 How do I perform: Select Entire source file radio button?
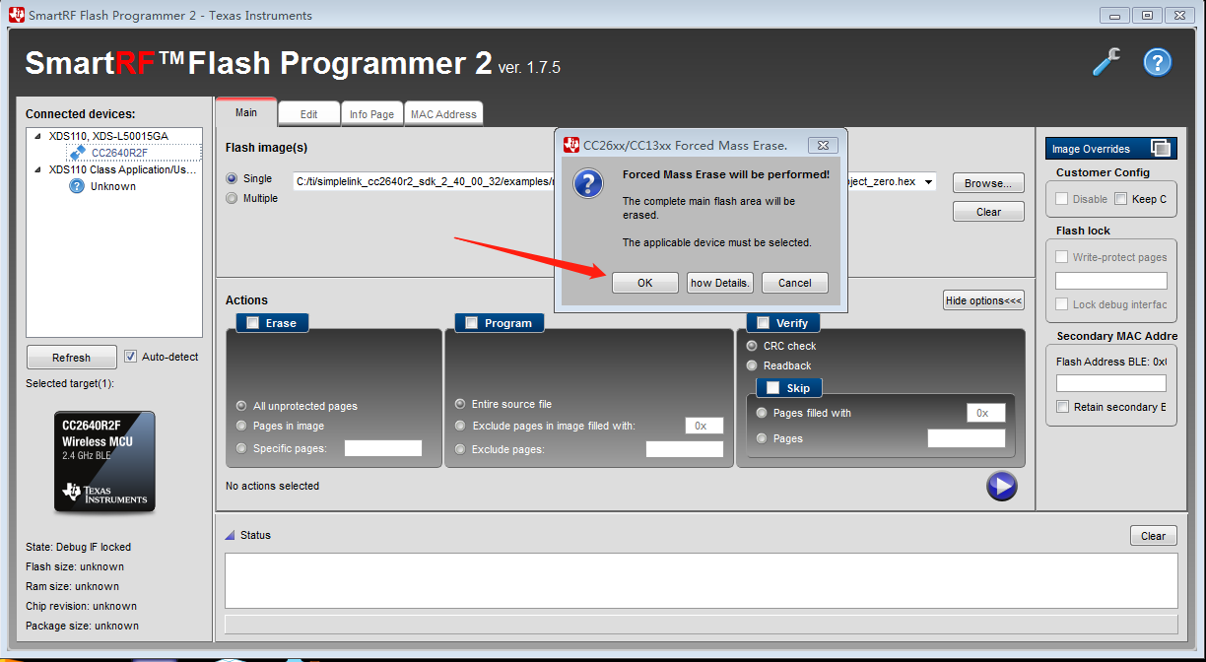point(460,404)
